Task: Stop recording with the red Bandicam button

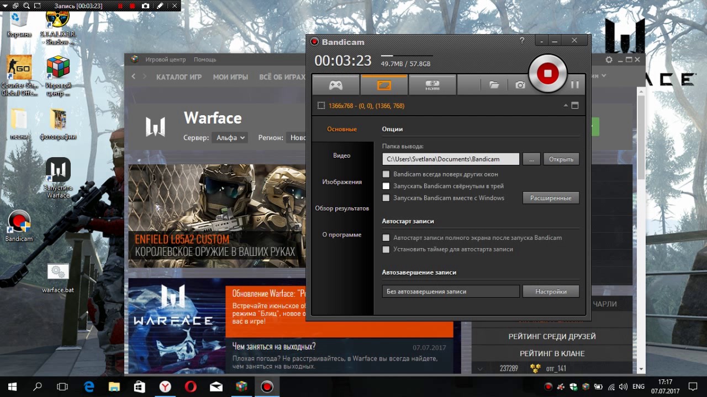Action: pos(547,73)
